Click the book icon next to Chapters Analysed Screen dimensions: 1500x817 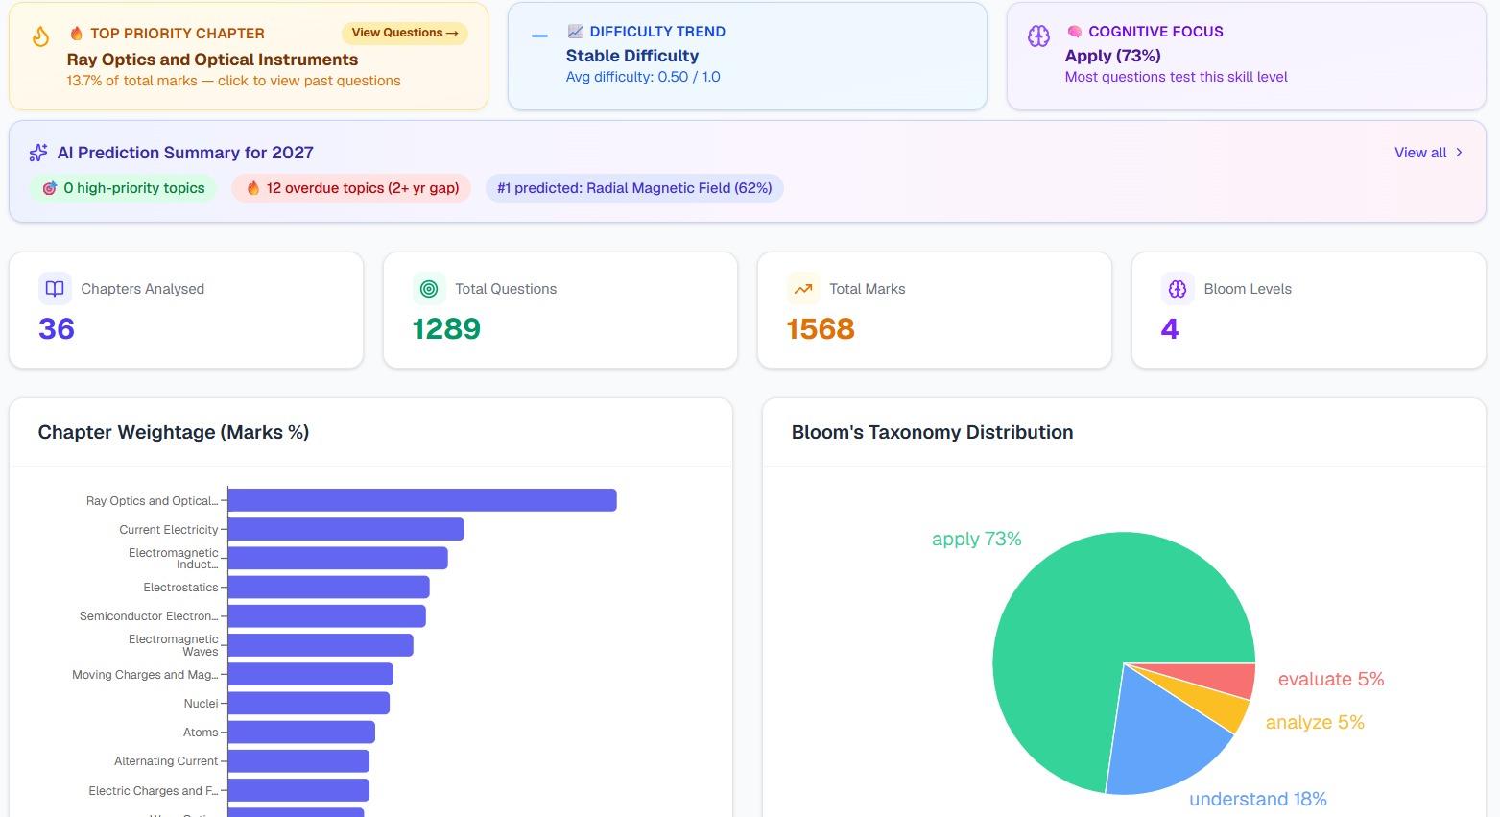coord(55,289)
